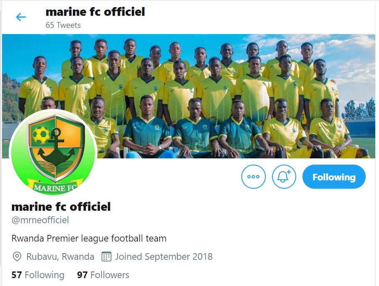Click the location pin icon
The height and width of the screenshot is (286, 379).
click(x=17, y=256)
